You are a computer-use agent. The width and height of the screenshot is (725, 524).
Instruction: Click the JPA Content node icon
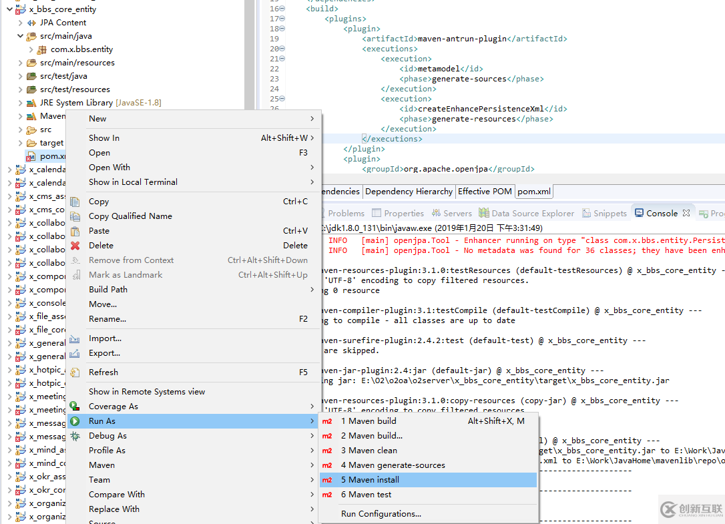(x=31, y=23)
